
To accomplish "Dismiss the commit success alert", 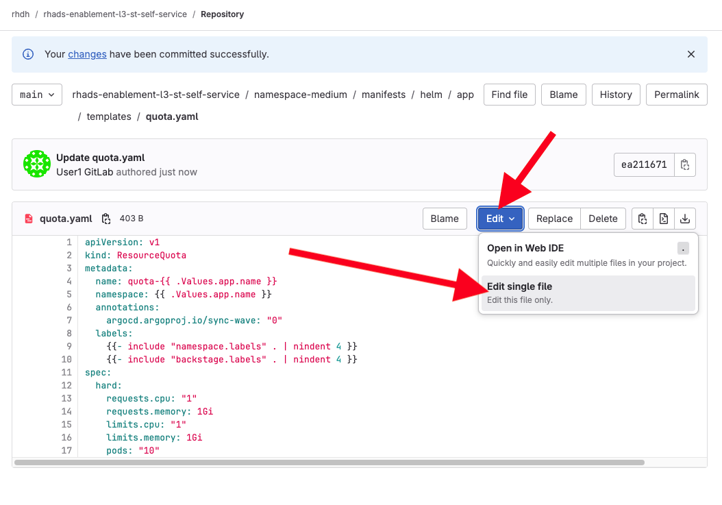I will 691,54.
